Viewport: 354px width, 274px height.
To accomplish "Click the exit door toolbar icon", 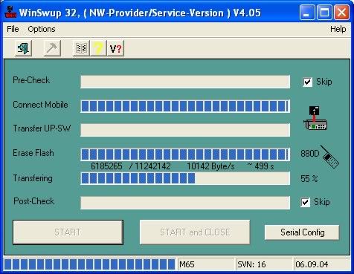I will click(23, 48).
